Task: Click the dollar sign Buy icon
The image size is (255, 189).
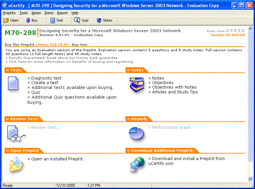Action: coord(28,21)
